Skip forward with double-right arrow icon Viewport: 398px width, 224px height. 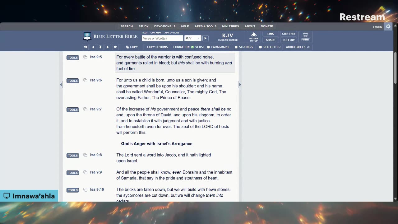click(x=115, y=47)
